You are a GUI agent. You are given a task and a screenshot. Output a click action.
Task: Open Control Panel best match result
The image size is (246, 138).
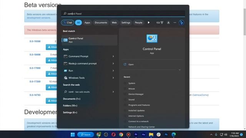[x=90, y=40]
